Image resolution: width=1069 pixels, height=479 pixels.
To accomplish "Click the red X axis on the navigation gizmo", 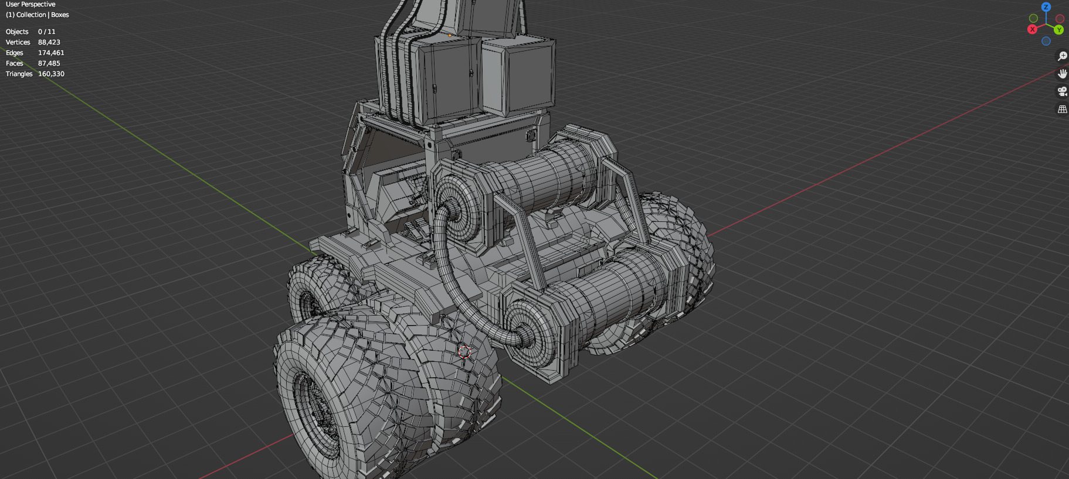I will click(1033, 29).
